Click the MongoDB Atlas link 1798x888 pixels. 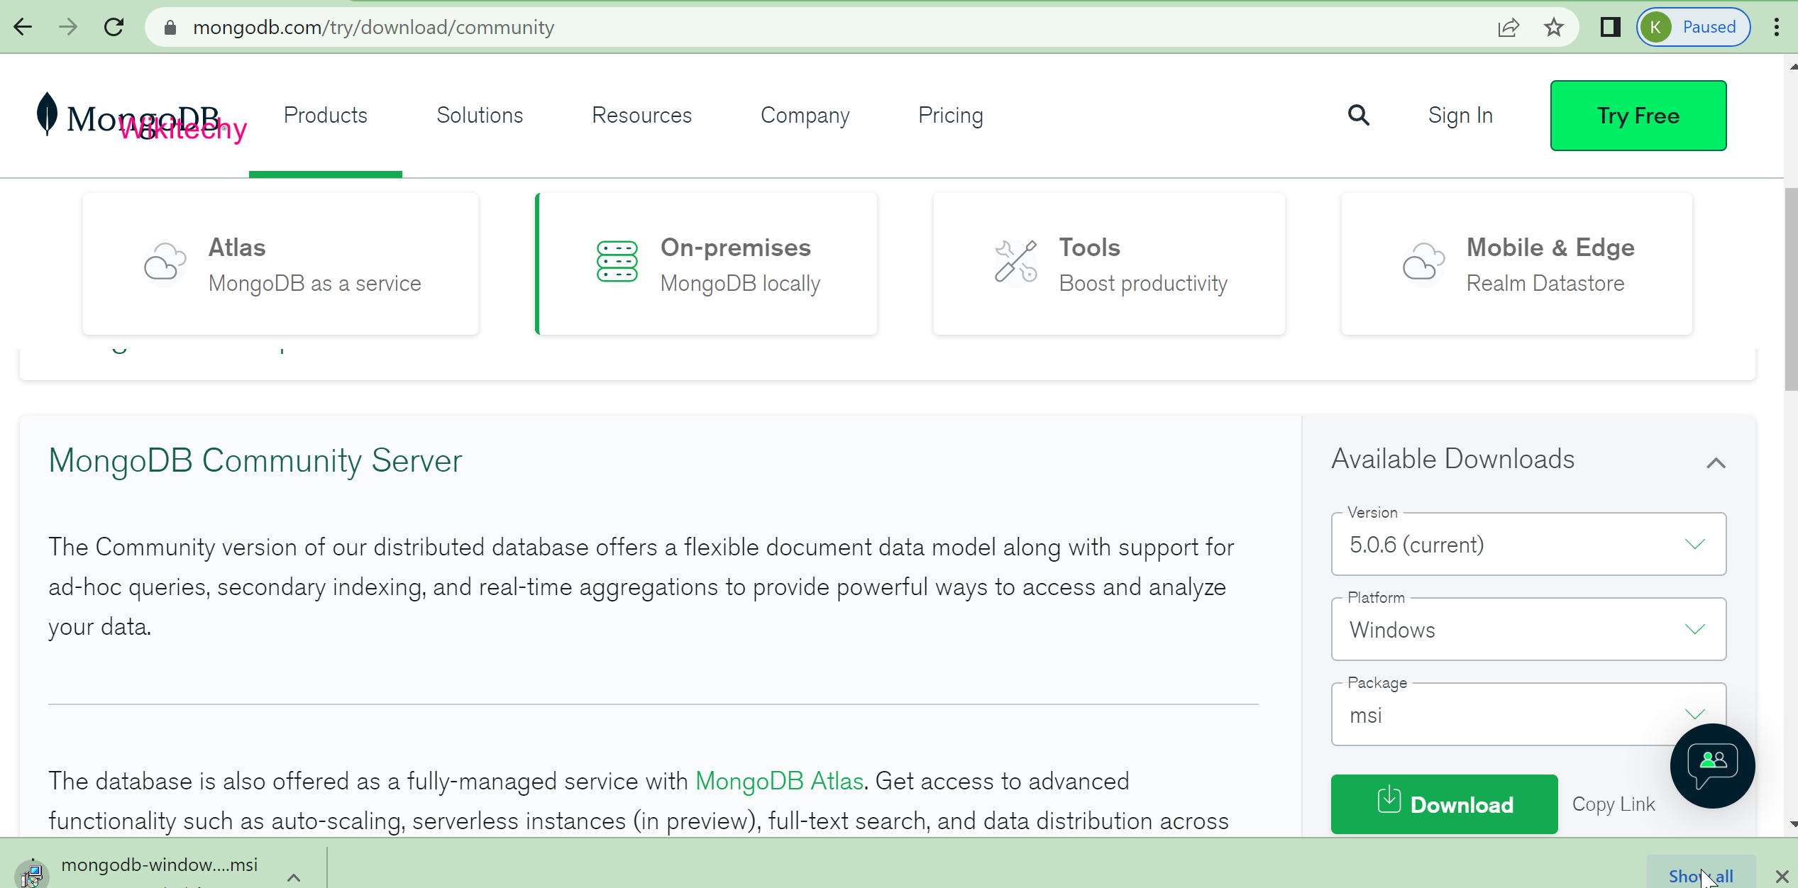pos(779,781)
